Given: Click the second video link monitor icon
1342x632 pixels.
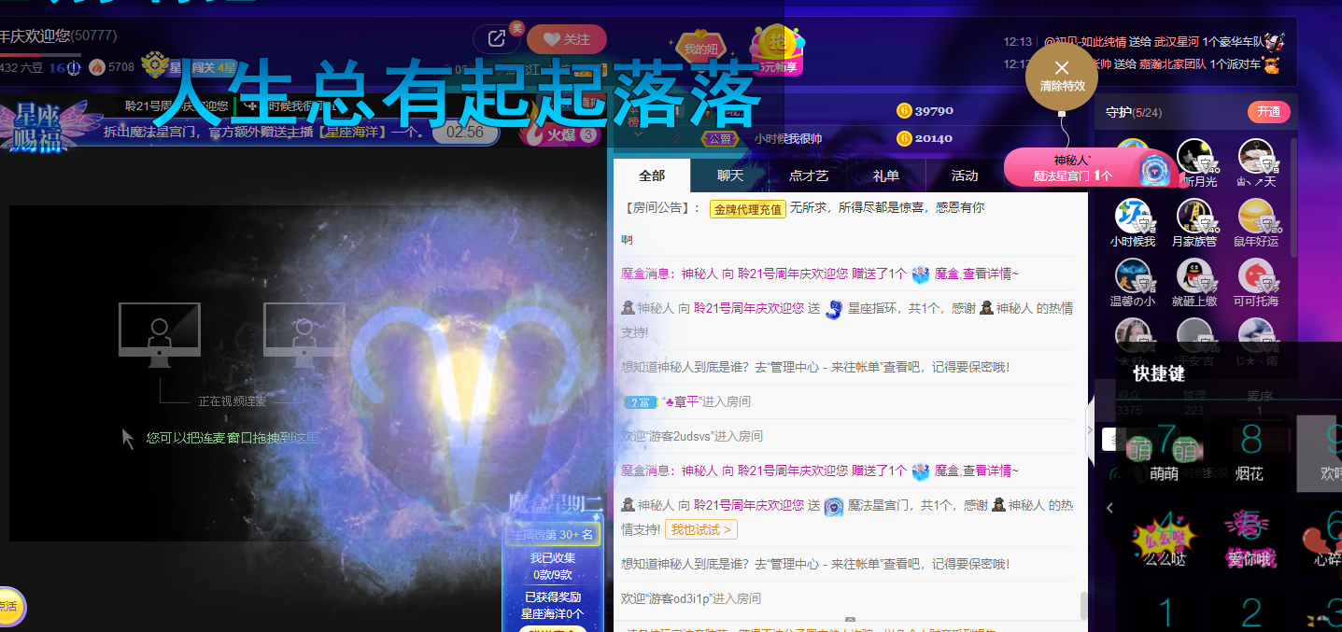Looking at the screenshot, I should [304, 334].
